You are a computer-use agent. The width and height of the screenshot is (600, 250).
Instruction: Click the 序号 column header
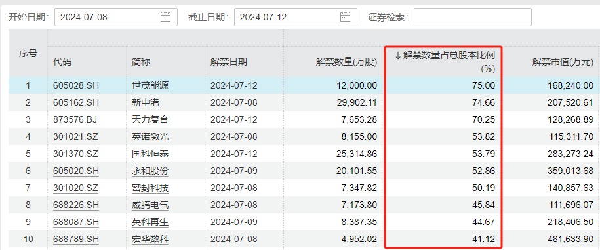click(x=28, y=54)
